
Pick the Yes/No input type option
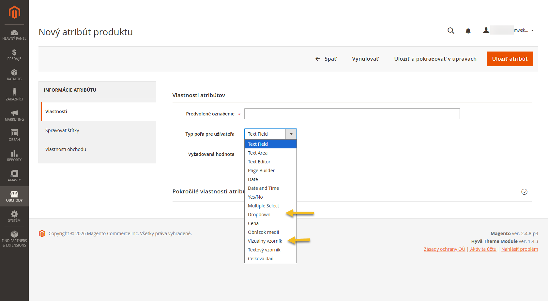tap(255, 197)
